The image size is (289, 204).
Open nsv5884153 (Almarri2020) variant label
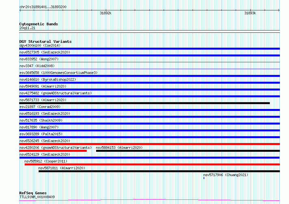(119, 148)
